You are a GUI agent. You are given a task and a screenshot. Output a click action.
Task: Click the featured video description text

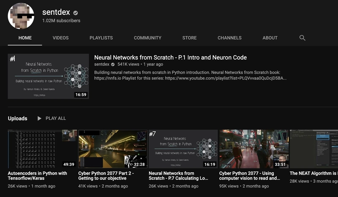190,76
